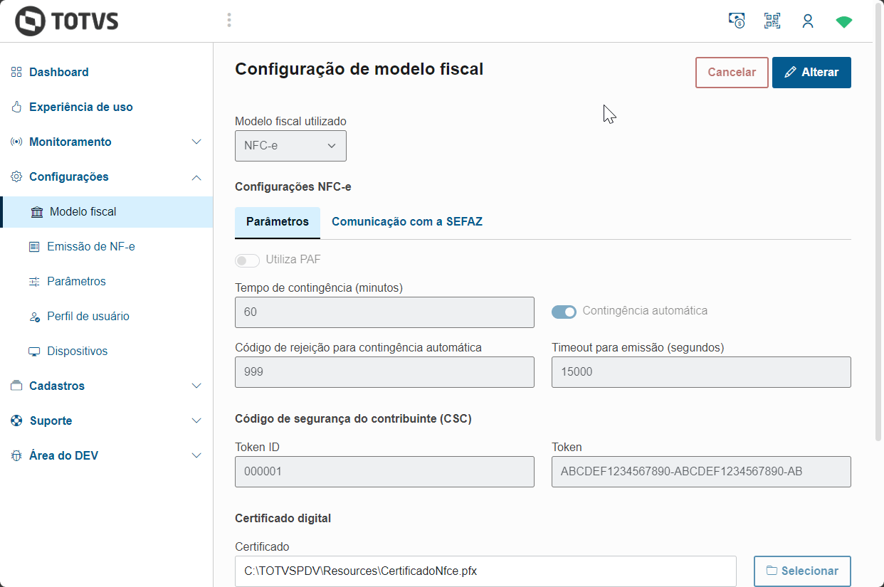Click the Suporte lifebuoy icon
Viewport: 884px width, 587px height.
point(16,421)
